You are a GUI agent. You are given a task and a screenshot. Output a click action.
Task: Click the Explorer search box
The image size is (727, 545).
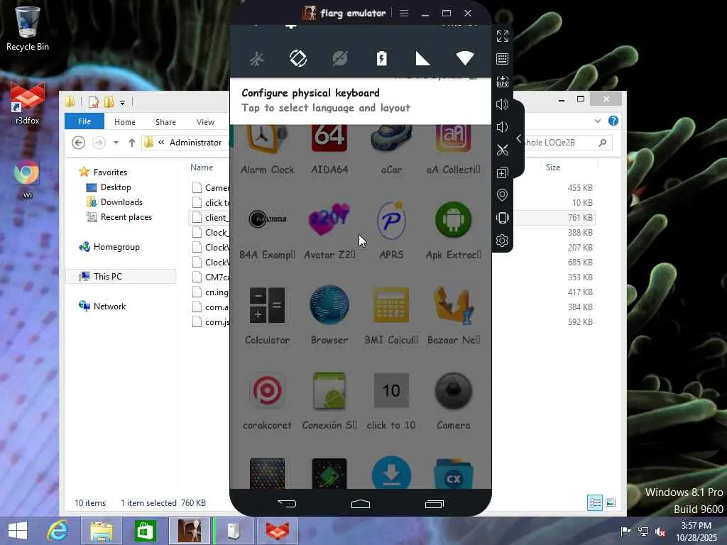tap(567, 142)
